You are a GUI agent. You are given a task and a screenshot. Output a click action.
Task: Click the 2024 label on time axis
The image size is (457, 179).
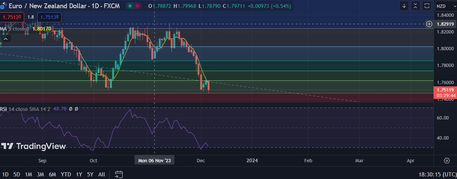pyautogui.click(x=252, y=160)
